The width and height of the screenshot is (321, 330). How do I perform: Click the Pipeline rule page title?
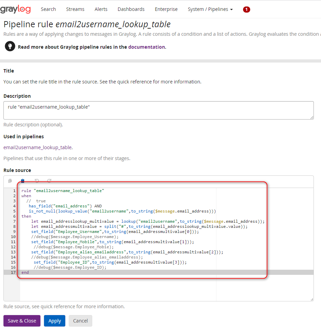pos(87,24)
